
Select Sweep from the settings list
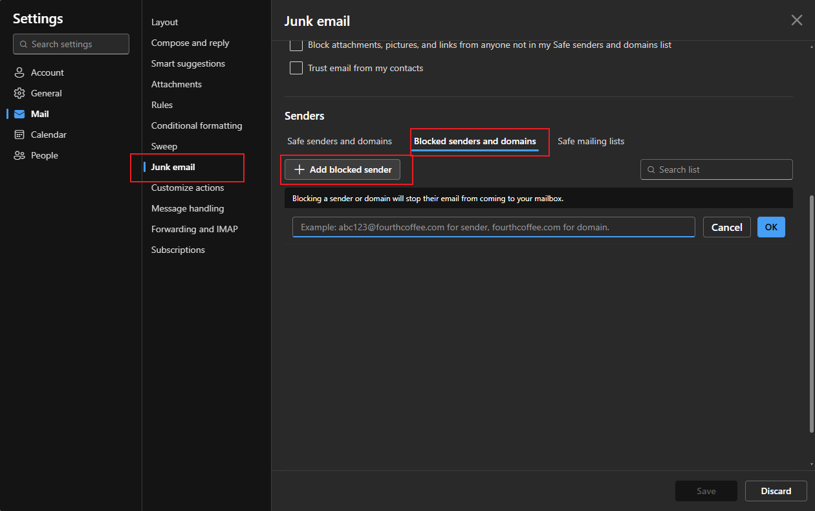[x=164, y=146]
